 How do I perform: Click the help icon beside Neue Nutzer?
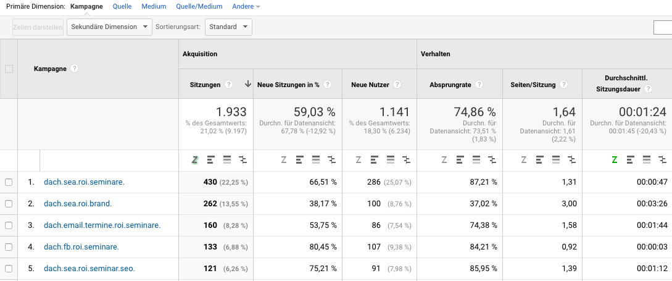coord(397,85)
